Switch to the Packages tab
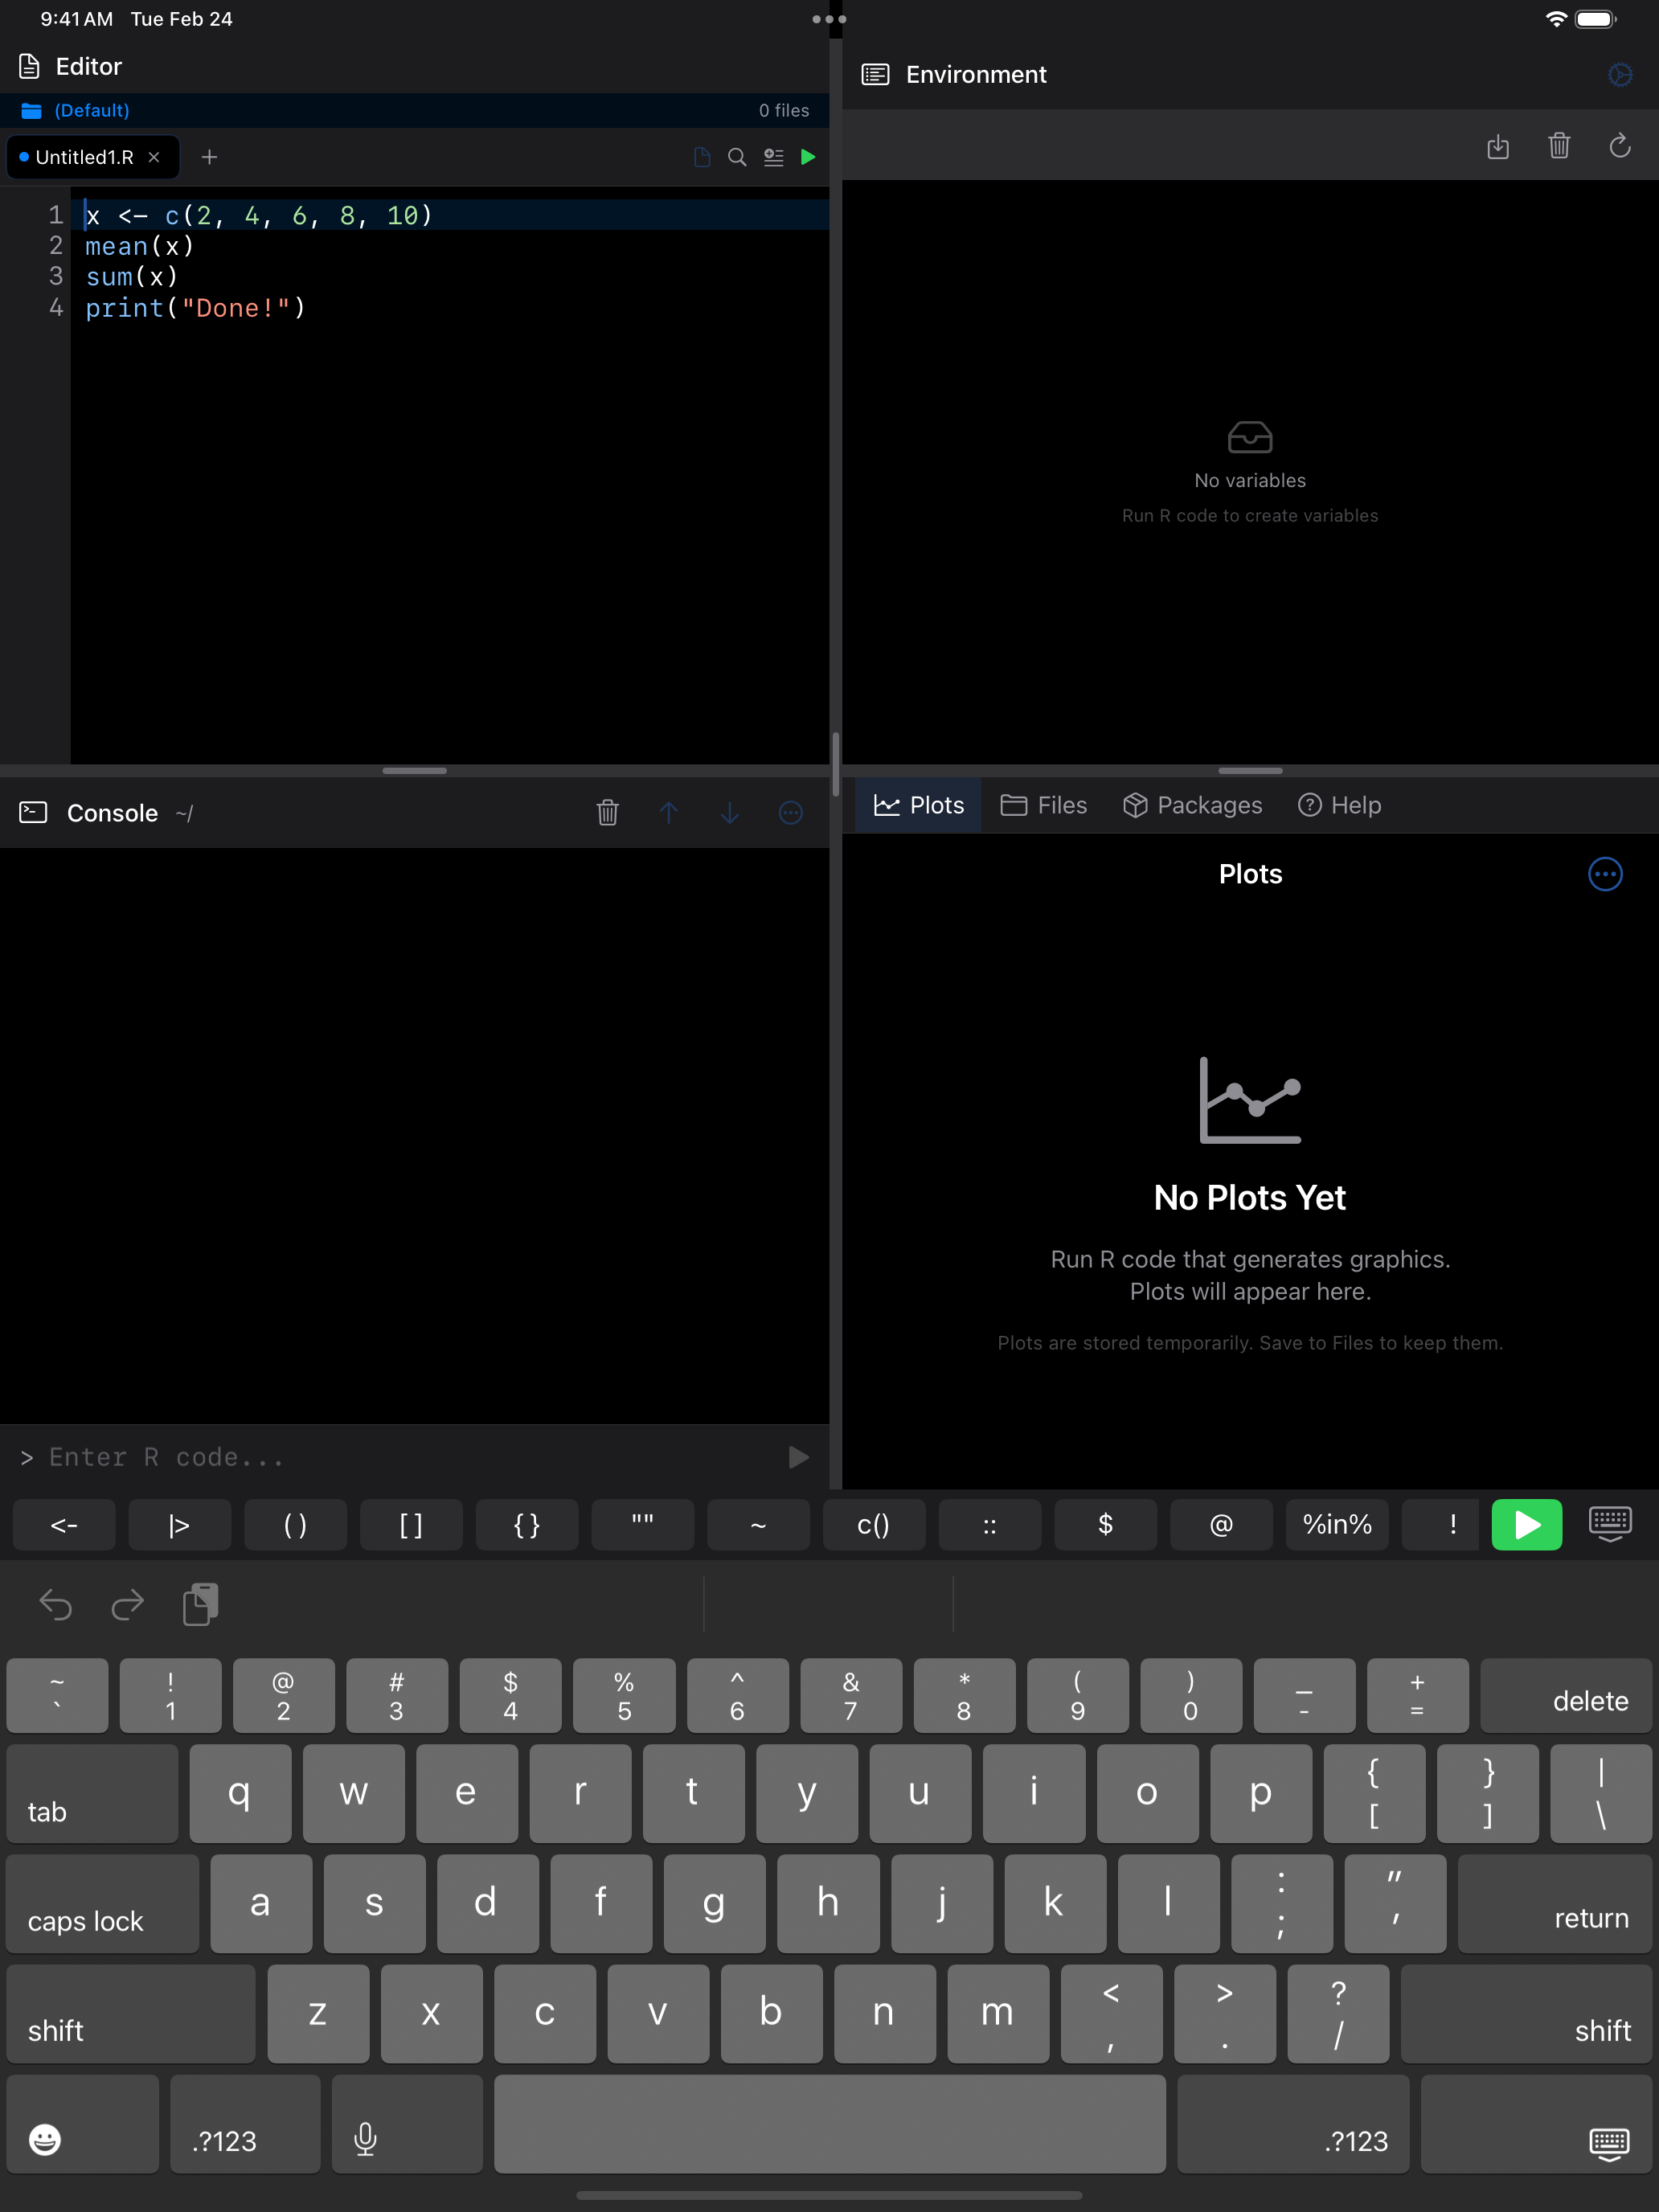This screenshot has width=1659, height=2212. coord(1193,805)
